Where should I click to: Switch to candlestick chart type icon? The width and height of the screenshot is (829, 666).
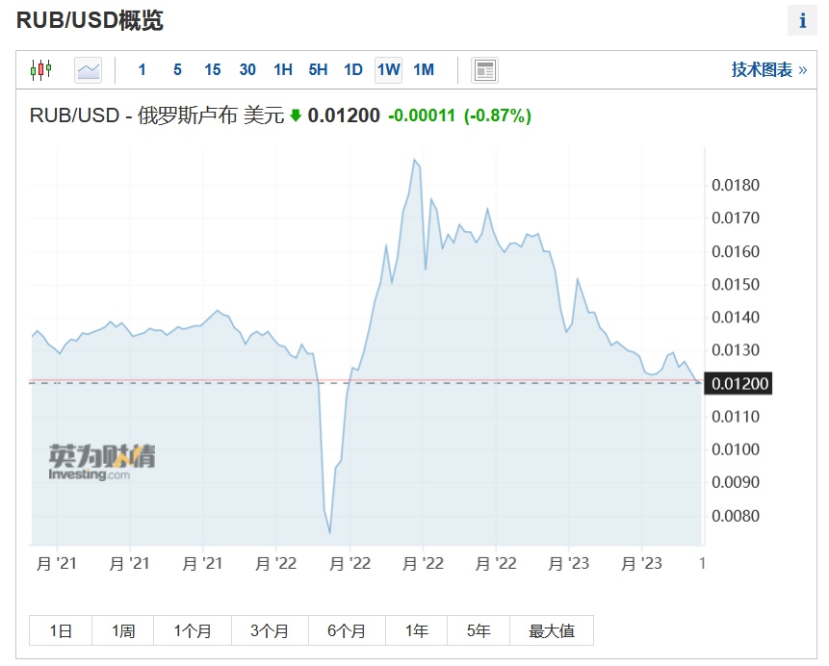[x=40, y=69]
